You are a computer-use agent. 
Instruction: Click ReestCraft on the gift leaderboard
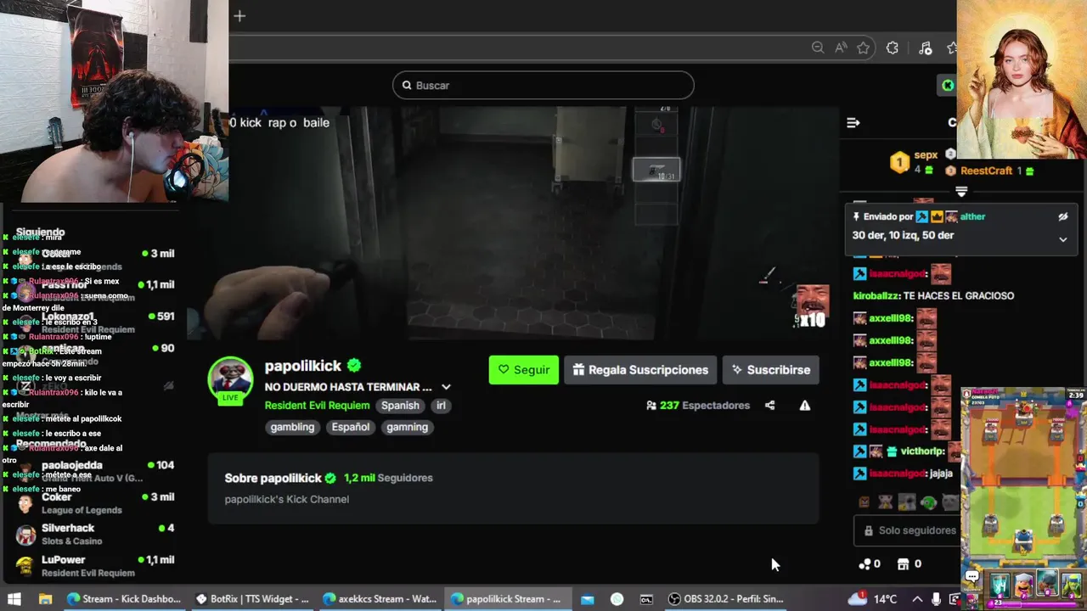pos(986,171)
